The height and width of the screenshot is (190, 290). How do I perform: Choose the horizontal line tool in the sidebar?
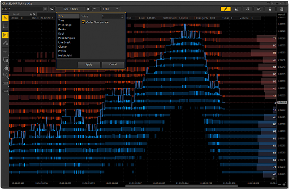coord(6,52)
